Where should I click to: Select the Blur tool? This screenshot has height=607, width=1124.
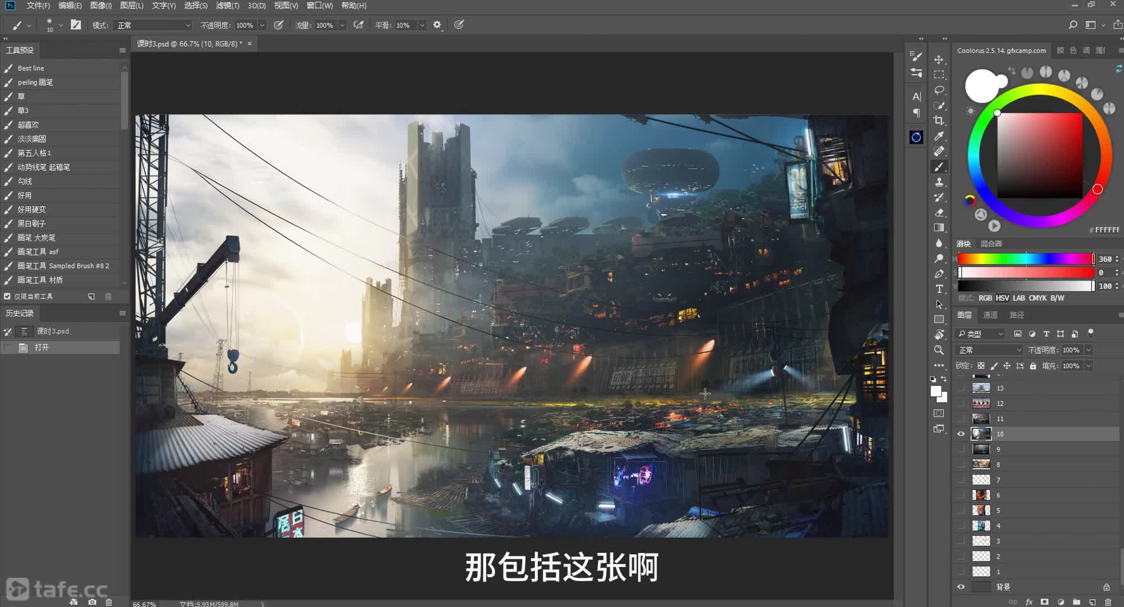[x=939, y=243]
